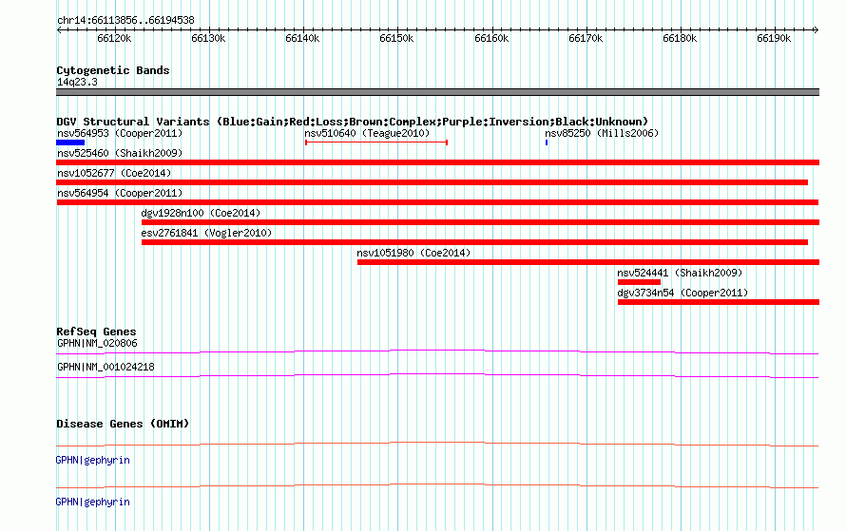Viewport: 846px width, 531px height.
Task: Open the nsv85250 (Mills2006) variant label
Action: coord(602,133)
